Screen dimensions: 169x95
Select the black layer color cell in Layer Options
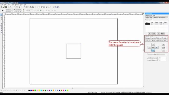click(147, 24)
